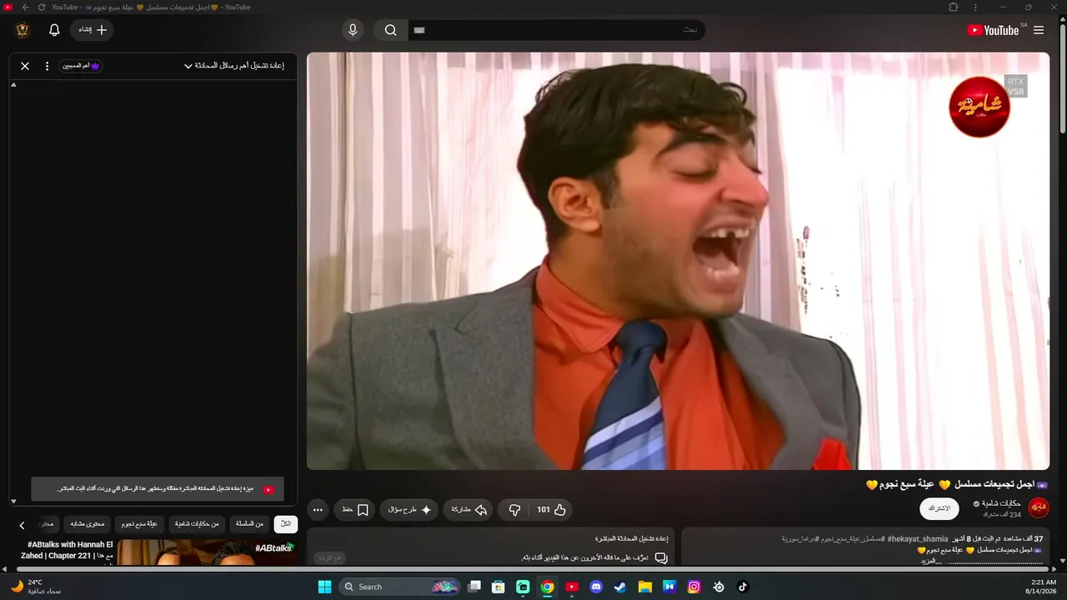
Task: Expand the top chat replay dropdown
Action: (x=234, y=66)
